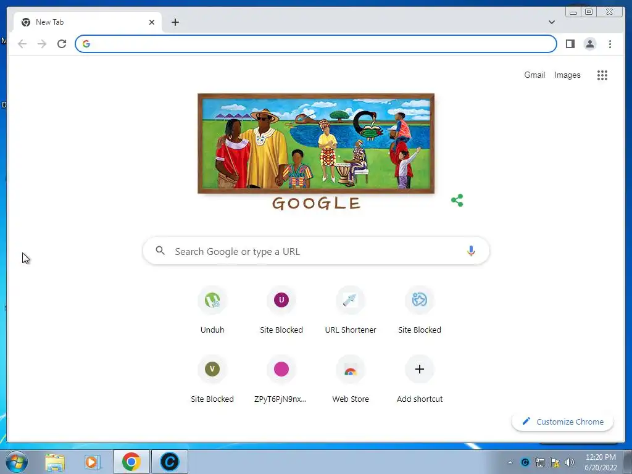Start voice search with microphone icon
Viewport: 632px width, 474px height.
click(x=471, y=251)
